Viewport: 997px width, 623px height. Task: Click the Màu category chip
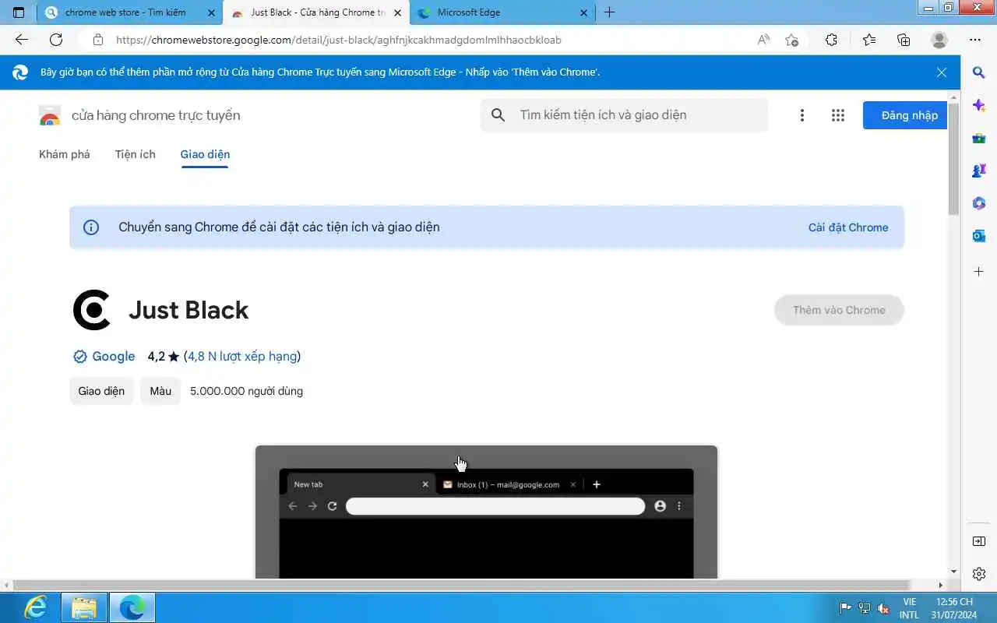pyautogui.click(x=160, y=391)
